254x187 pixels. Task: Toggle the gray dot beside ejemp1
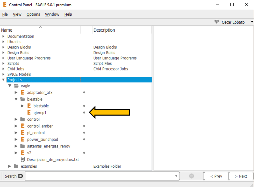[x=84, y=113]
